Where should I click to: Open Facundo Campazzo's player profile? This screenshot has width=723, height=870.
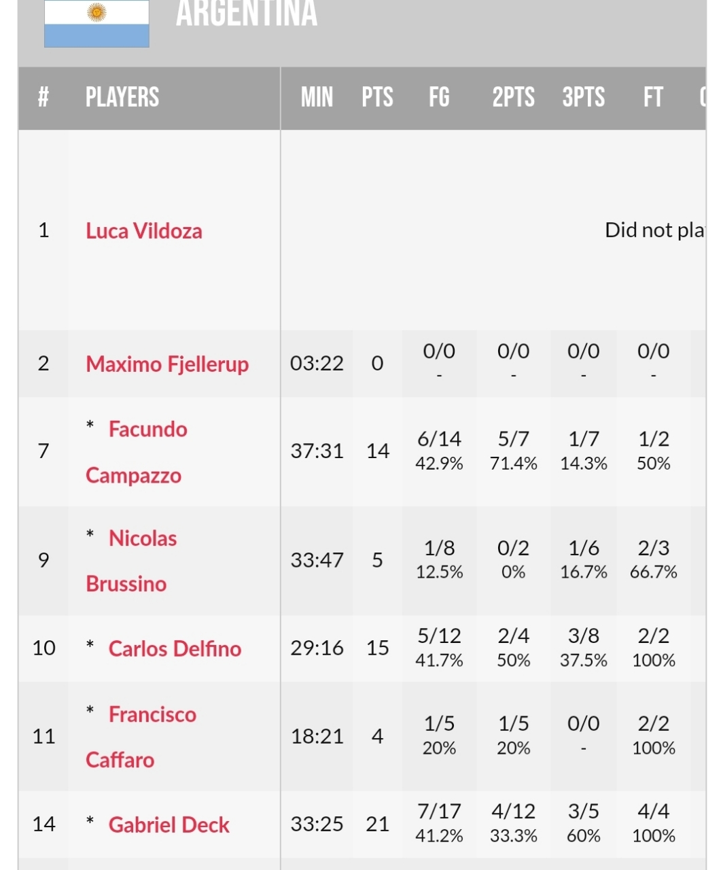click(137, 452)
